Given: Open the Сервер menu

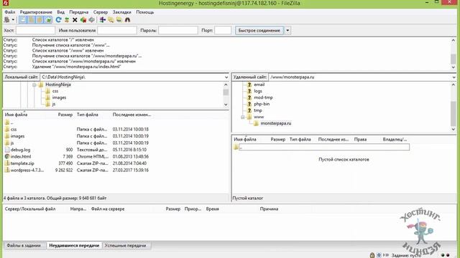Looking at the screenshot, I should [x=101, y=12].
